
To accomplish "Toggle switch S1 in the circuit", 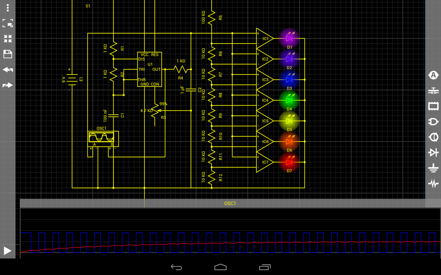I will pos(88,6).
